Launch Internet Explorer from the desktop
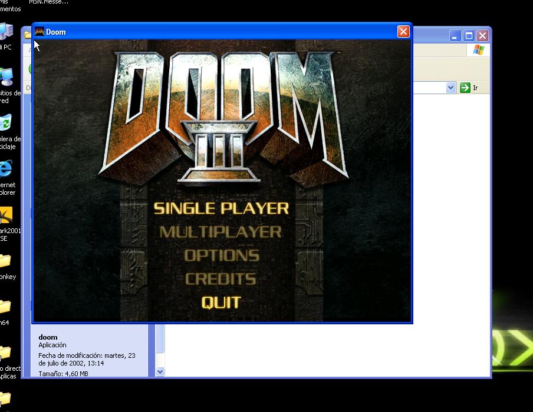Screen dimensions: 533x412 (x=5, y=170)
